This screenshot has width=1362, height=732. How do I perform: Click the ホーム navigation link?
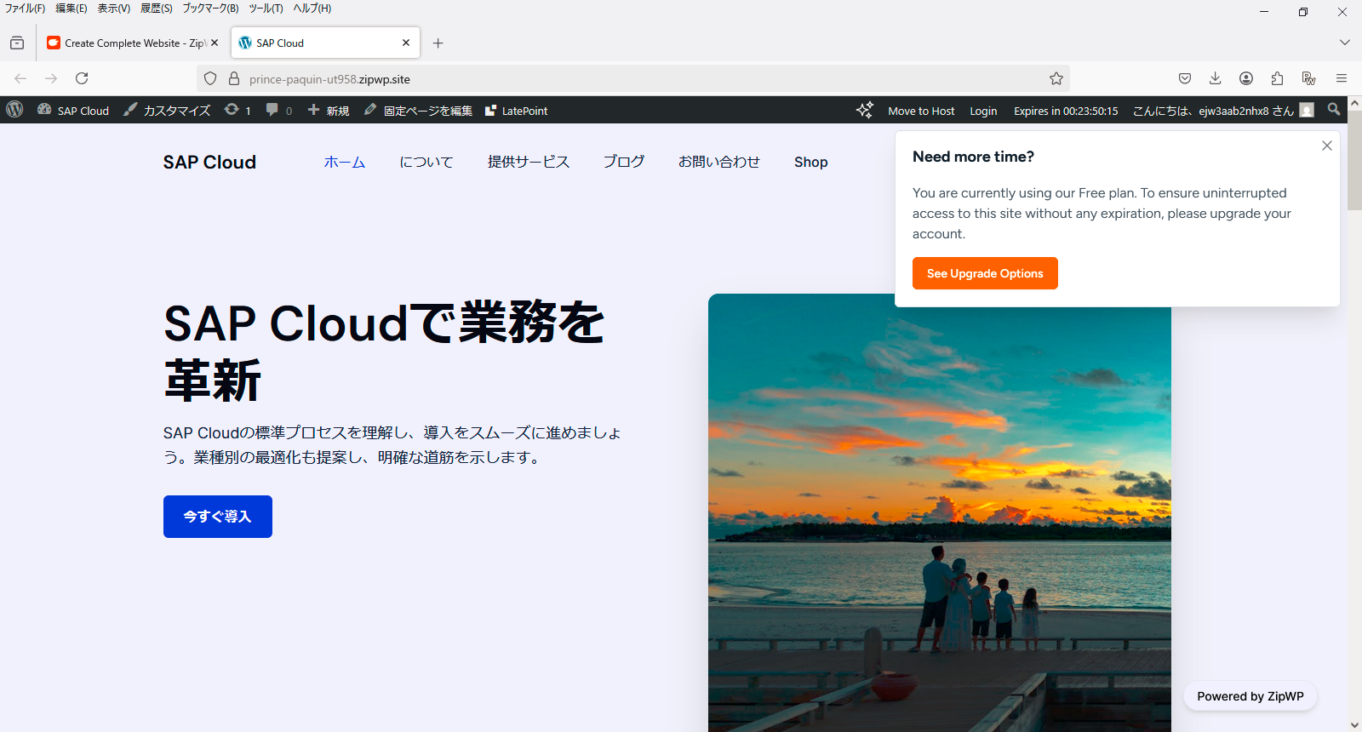345,162
